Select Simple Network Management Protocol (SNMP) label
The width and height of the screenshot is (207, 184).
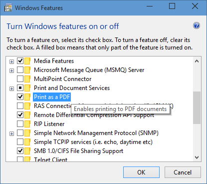click(x=96, y=133)
